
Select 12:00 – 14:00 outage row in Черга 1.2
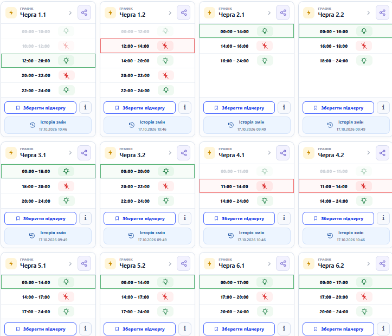pyautogui.click(x=147, y=46)
